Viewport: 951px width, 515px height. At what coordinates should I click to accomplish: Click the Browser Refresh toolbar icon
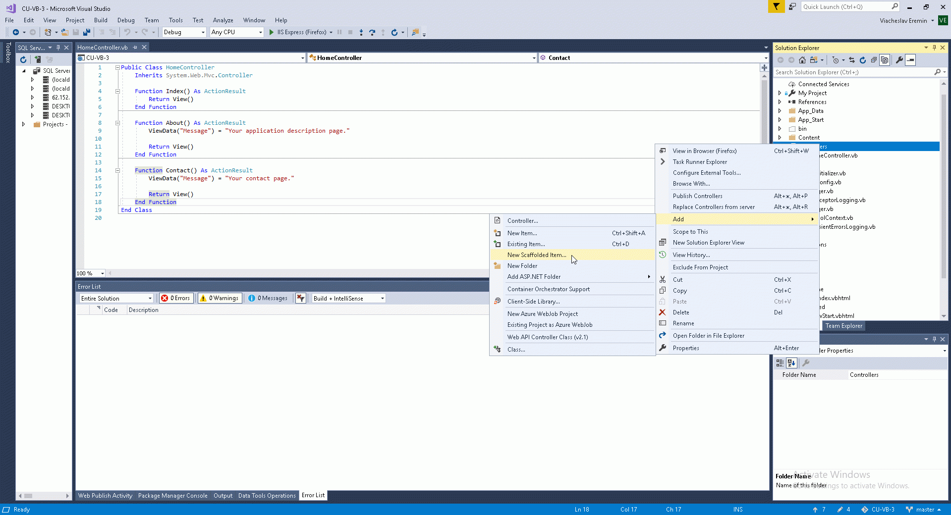pyautogui.click(x=394, y=32)
